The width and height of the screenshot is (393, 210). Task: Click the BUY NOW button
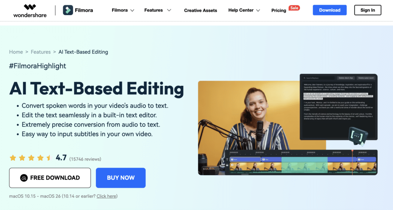[120, 178]
